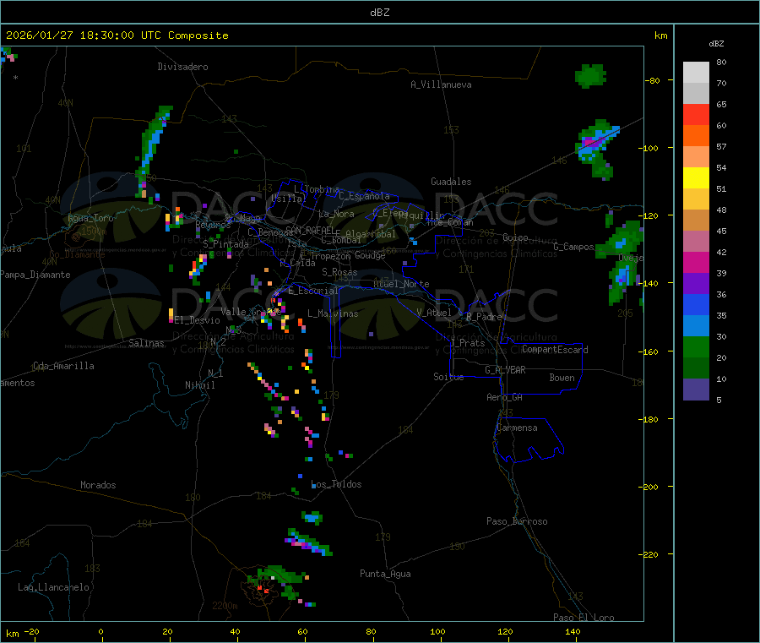760x643 pixels.
Task: Click the dBZ title at top
Action: tap(379, 13)
